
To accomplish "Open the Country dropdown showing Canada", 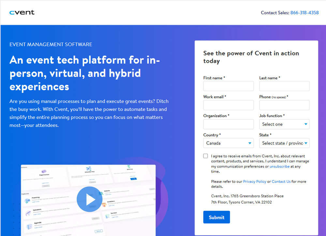I will (228, 143).
